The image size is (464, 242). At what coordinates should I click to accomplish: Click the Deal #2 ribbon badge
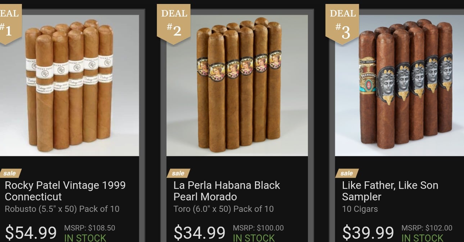coord(174,24)
